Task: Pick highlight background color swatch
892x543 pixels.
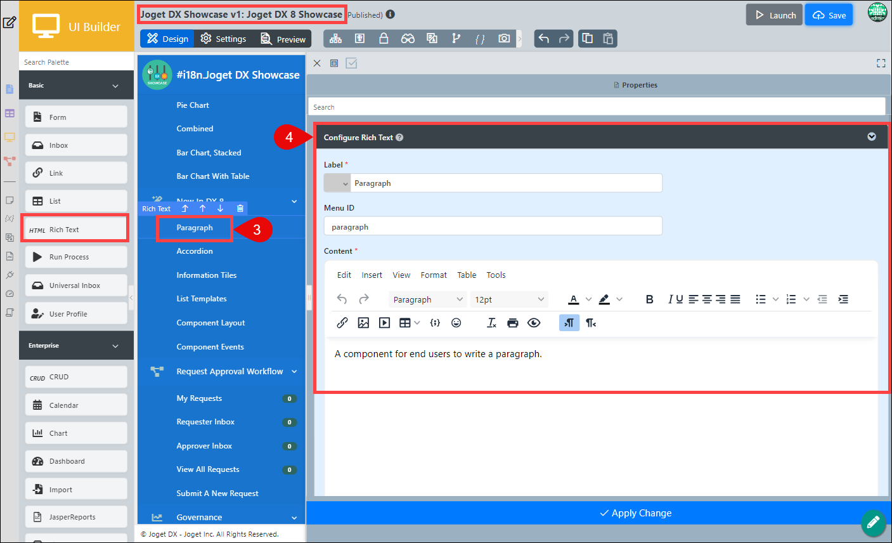Action: click(604, 299)
